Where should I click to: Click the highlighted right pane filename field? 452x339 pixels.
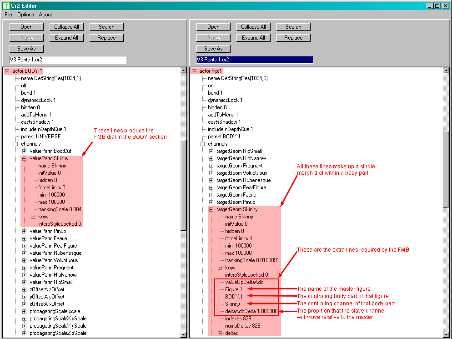255,60
